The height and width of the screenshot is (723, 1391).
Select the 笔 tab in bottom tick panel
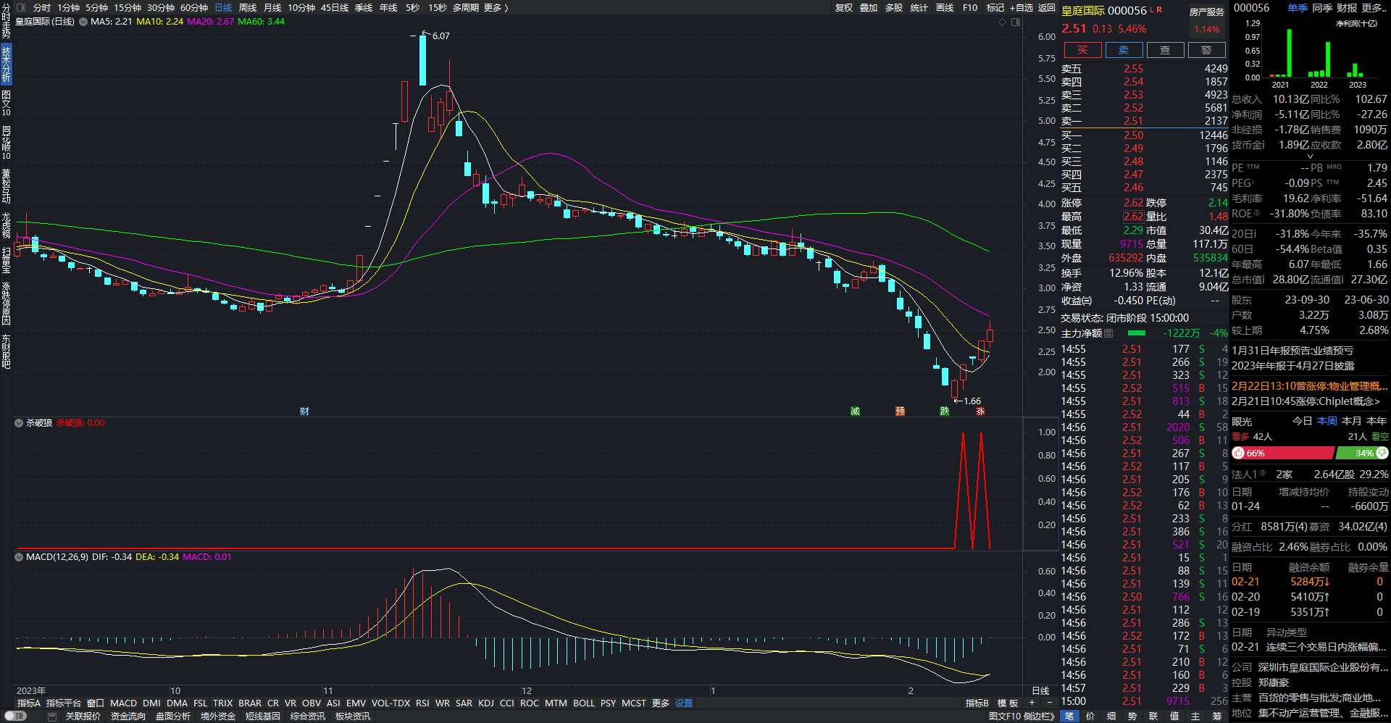point(1069,716)
